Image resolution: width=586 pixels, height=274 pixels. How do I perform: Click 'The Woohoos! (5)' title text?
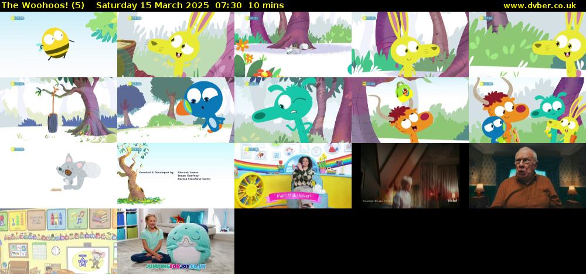pyautogui.click(x=43, y=5)
